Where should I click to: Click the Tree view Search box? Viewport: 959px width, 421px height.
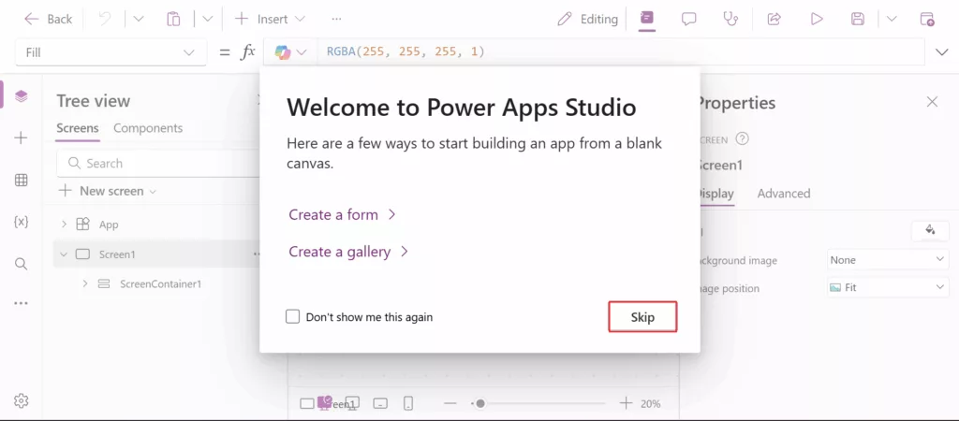[x=159, y=163]
